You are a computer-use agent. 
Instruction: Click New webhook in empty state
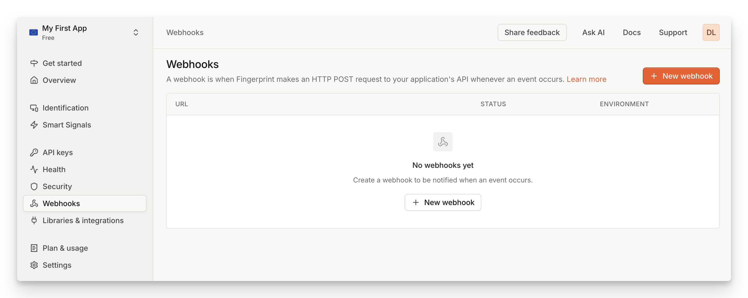(x=442, y=202)
